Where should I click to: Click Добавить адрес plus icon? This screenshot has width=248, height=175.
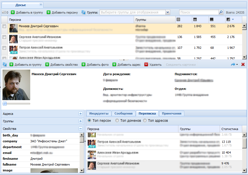114,64
